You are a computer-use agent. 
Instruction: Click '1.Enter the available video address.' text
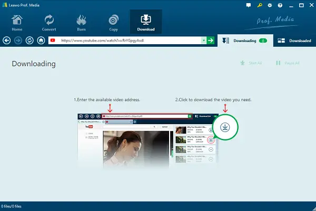(x=107, y=99)
